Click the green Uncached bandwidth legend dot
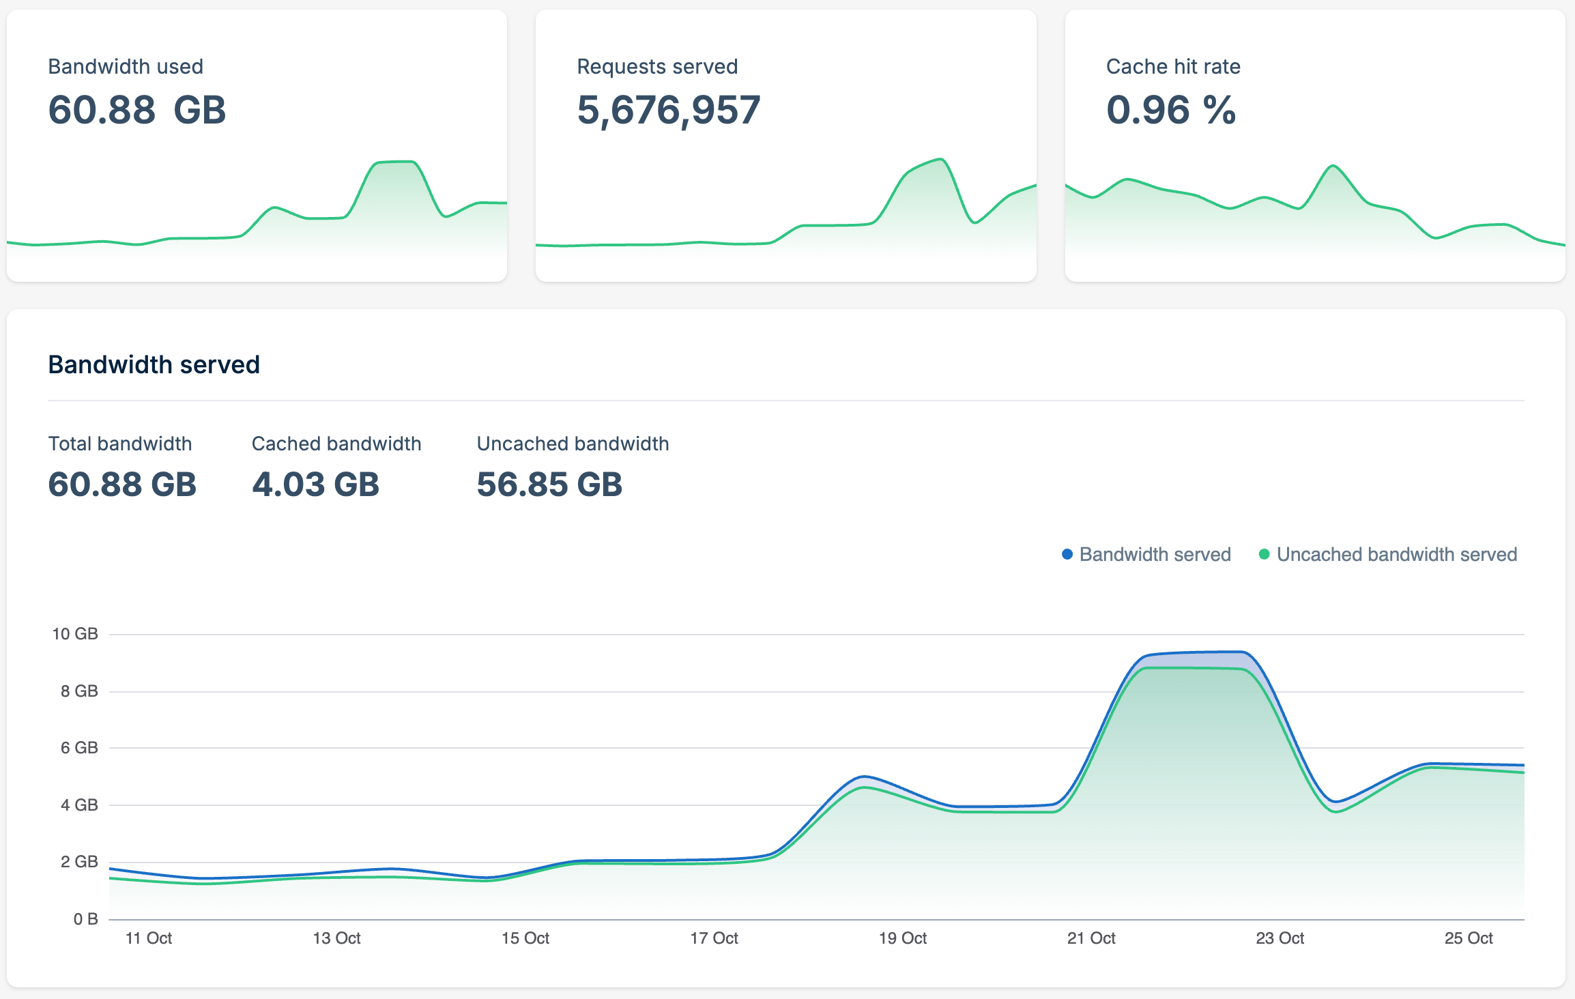 (x=1264, y=554)
